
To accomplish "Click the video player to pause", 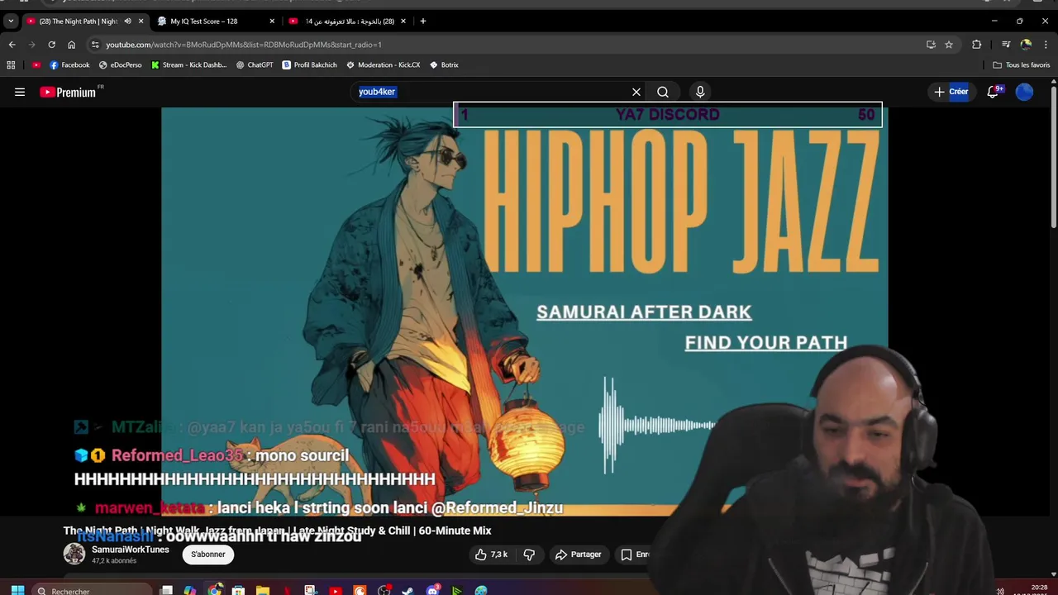I will pyautogui.click(x=524, y=312).
